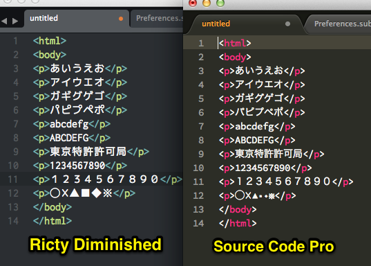Click </html> on line 14 in left editor

point(53,221)
